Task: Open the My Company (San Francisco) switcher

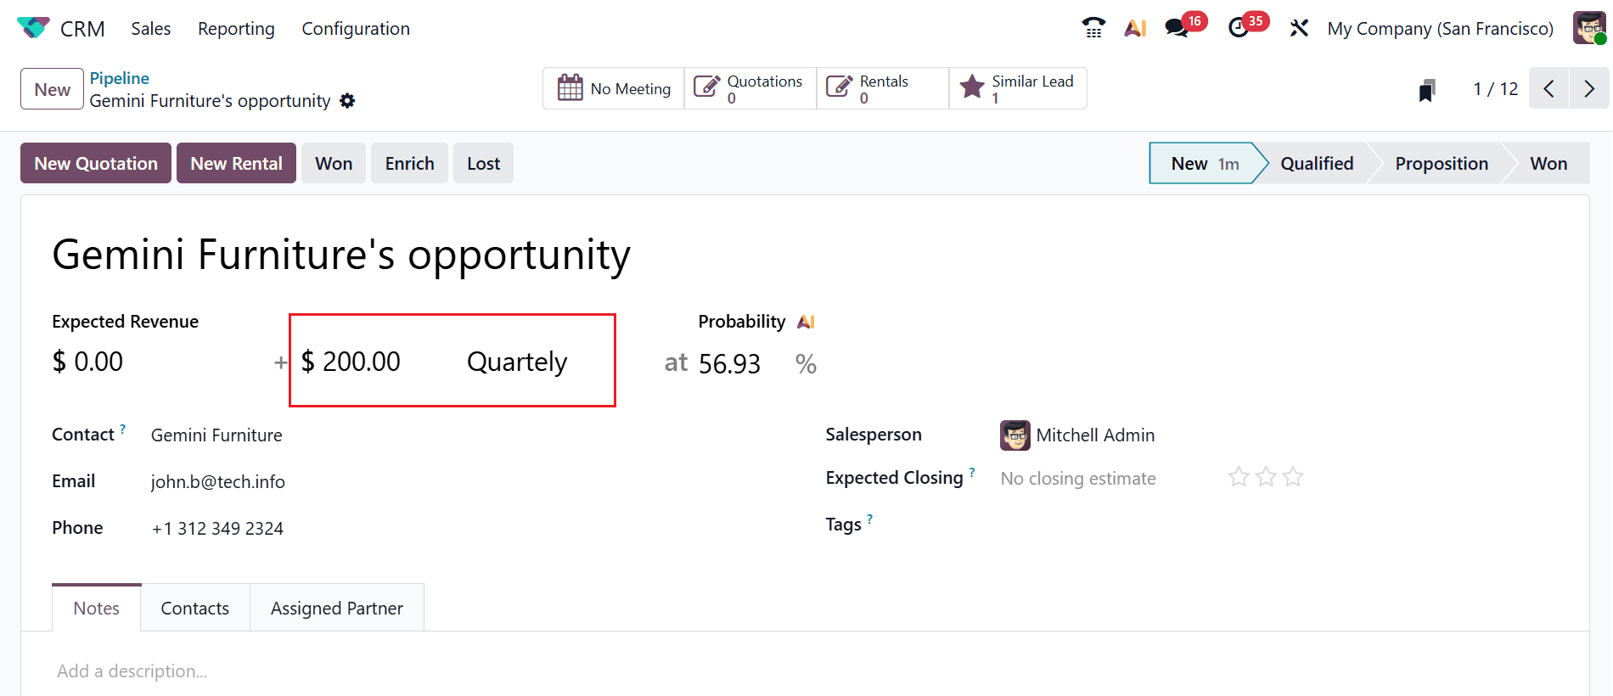Action: [x=1439, y=27]
